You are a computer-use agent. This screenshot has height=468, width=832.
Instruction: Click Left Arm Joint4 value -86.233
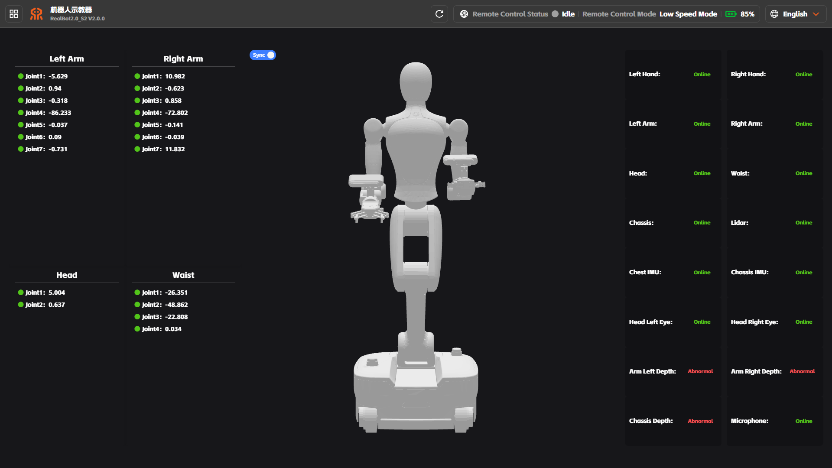60,113
